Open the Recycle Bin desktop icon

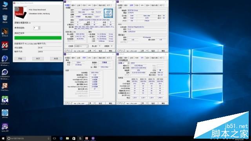point(5,18)
